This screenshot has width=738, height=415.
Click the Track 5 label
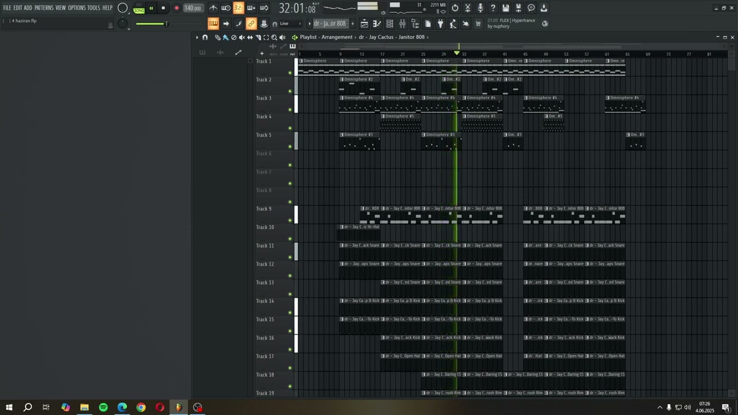263,135
